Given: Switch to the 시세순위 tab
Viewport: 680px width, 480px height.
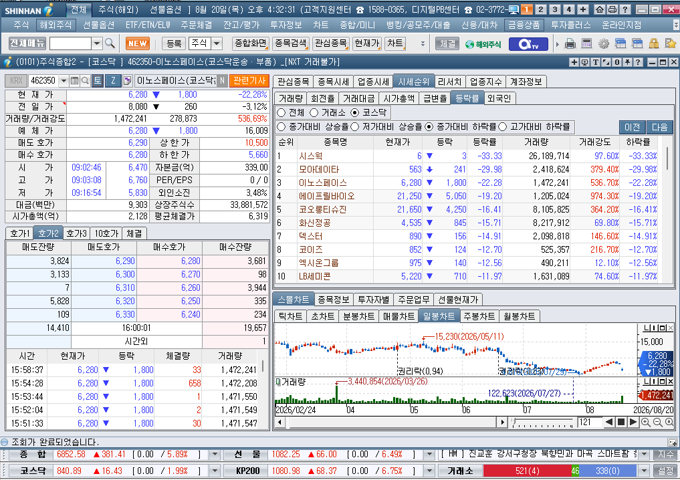Looking at the screenshot, I should (x=413, y=82).
